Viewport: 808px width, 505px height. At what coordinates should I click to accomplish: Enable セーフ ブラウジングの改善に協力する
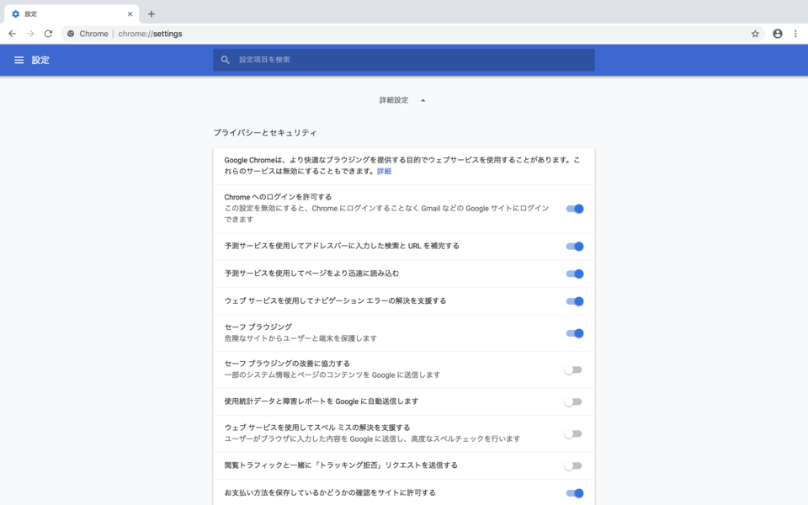point(573,370)
